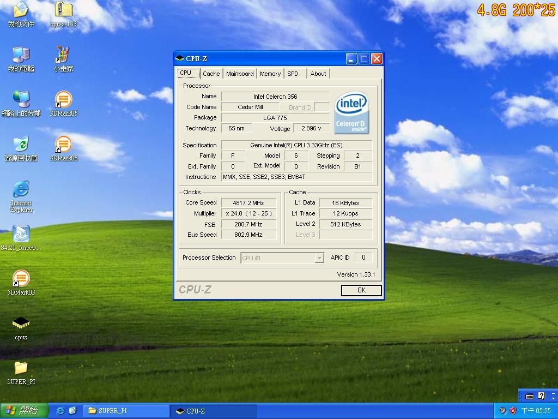Open the SUPER_PI desktop folder
558x419 pixels.
pyautogui.click(x=21, y=368)
